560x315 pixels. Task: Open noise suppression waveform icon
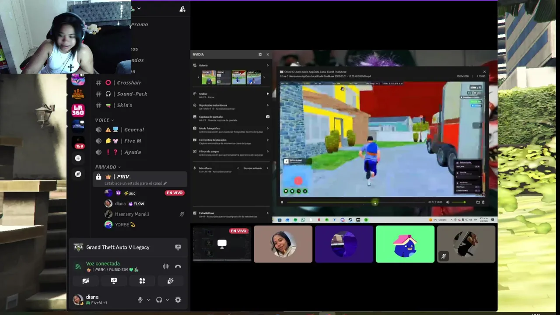pyautogui.click(x=166, y=266)
